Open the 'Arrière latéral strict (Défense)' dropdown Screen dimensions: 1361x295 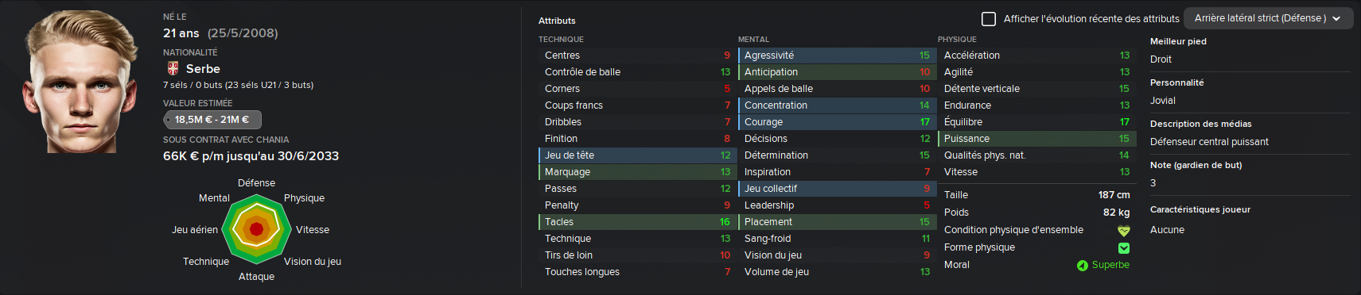[1268, 18]
